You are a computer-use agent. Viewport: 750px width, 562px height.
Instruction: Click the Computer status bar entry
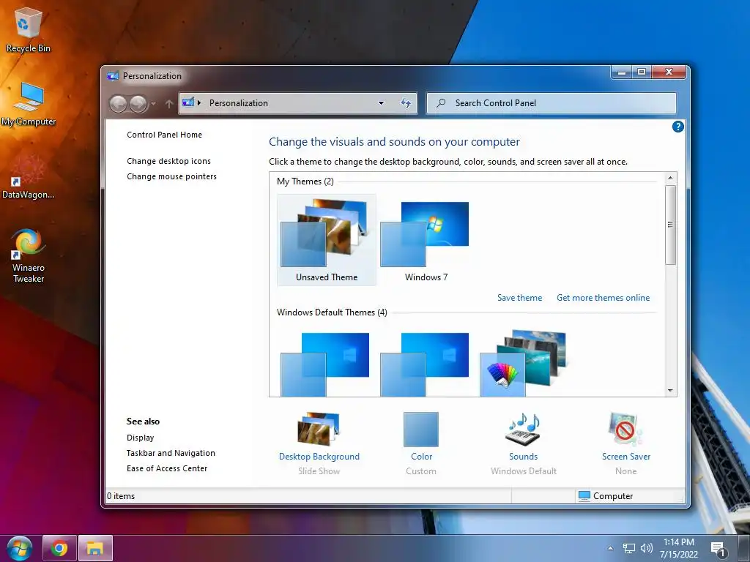(x=606, y=496)
